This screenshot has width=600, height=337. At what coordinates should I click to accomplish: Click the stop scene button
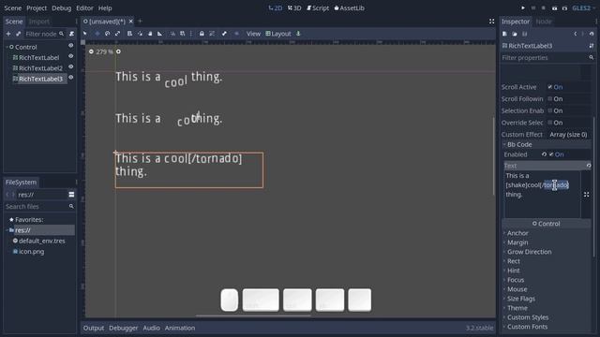tap(544, 8)
